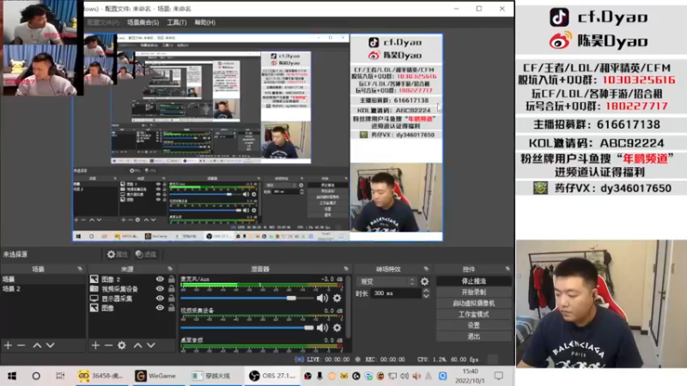
Task: Open Cortana search circle on taskbar
Action: pyautogui.click(x=36, y=376)
